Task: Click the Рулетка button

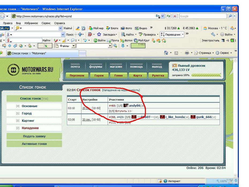Action: 158,76
